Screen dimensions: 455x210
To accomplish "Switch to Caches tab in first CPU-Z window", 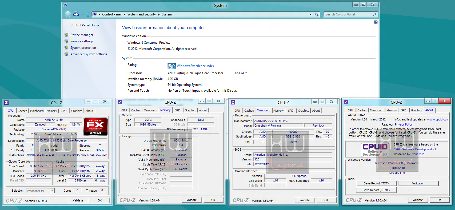I will tap(22, 111).
